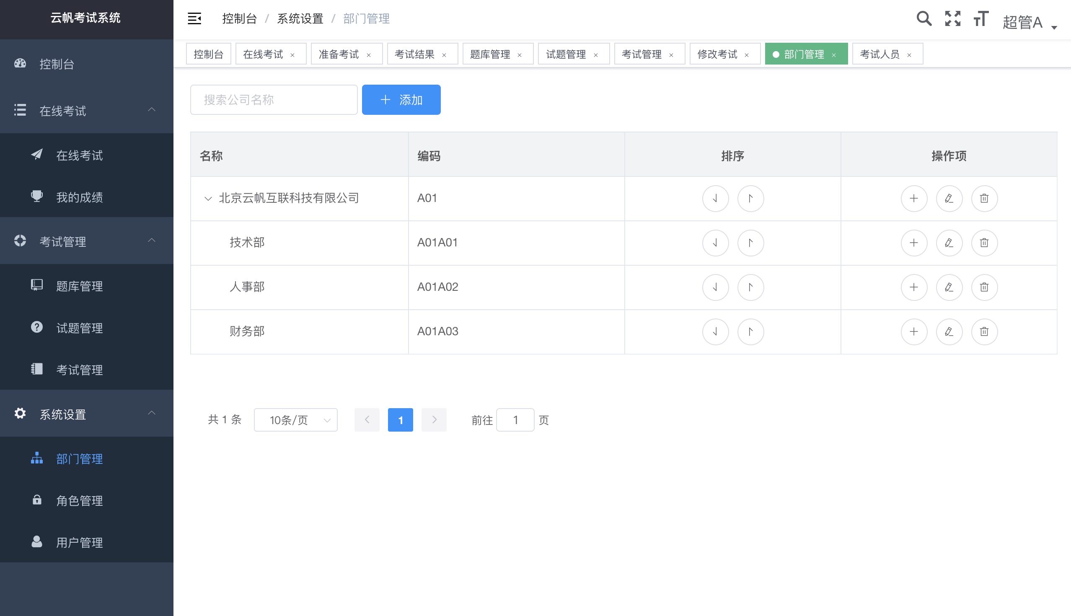Screen dimensions: 1071x616
Task: Click the 搜索公司名称 input field
Action: tap(273, 100)
